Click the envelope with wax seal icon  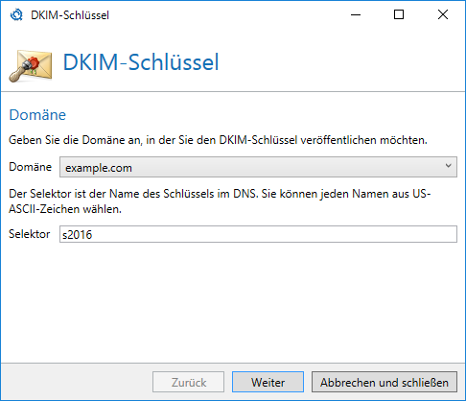31,65
